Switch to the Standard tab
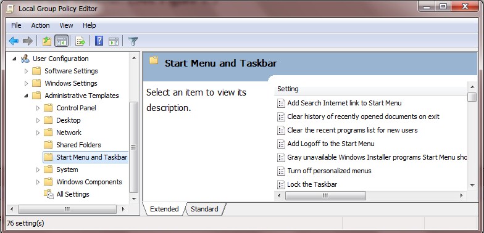The height and width of the screenshot is (233, 484). (204, 209)
